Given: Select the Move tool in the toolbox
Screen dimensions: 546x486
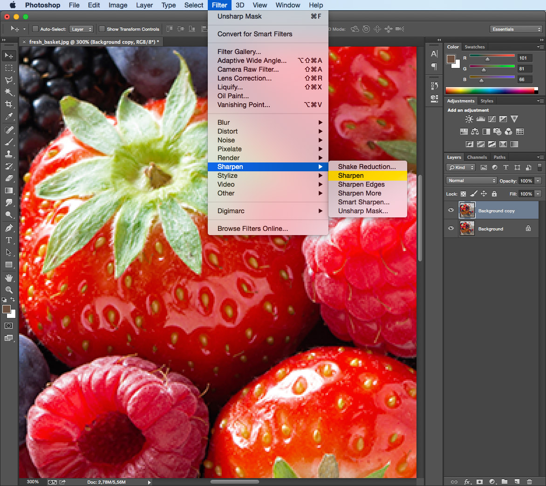Looking at the screenshot, I should tap(9, 56).
